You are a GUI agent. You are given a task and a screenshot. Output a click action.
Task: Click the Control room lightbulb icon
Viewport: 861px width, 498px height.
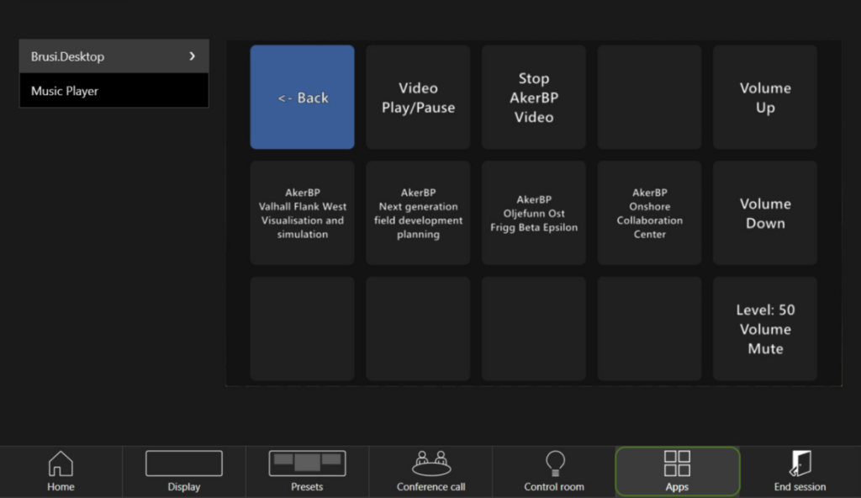[x=554, y=463]
